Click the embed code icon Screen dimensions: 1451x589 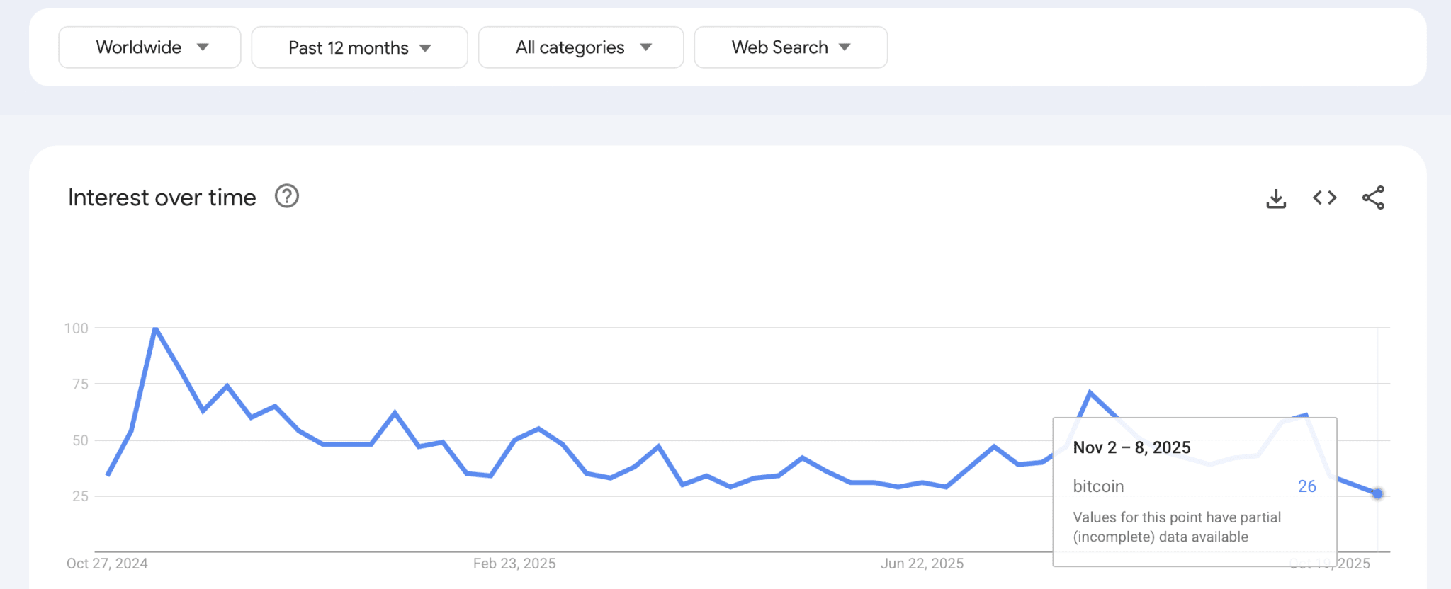1324,198
